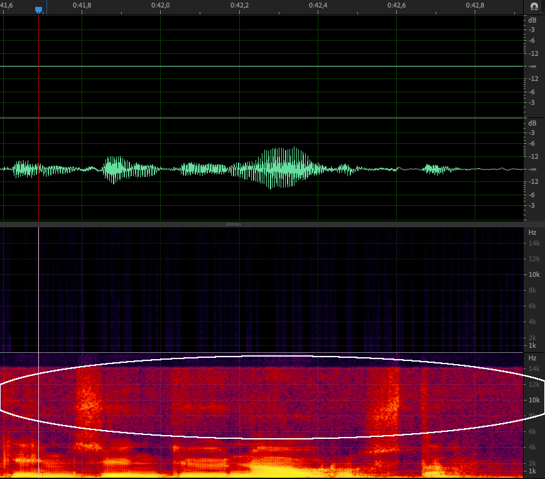
Task: Click the silent top channel's center line
Action: [x=251, y=66]
